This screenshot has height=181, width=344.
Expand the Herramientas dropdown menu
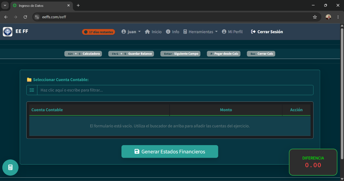pyautogui.click(x=200, y=32)
